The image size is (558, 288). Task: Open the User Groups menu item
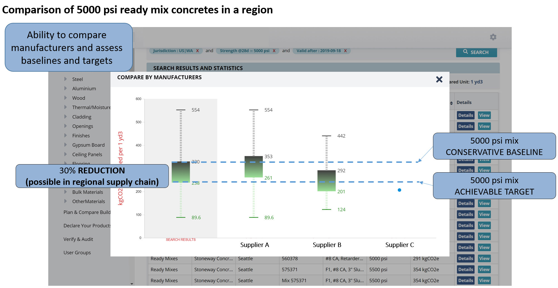77,253
